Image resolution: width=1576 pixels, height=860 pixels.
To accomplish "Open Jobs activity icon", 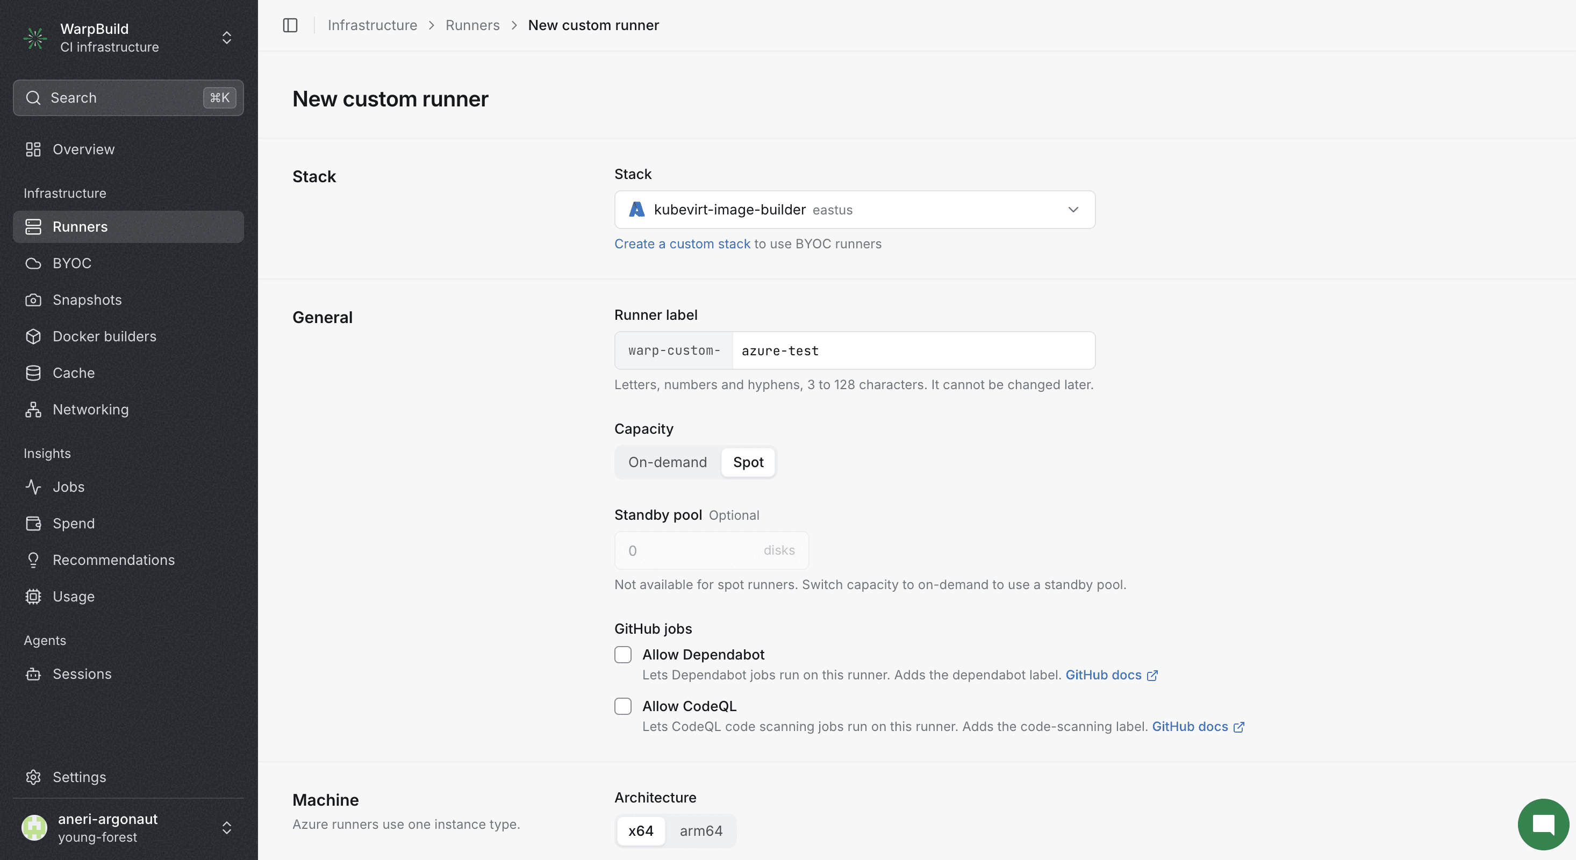I will coord(33,487).
